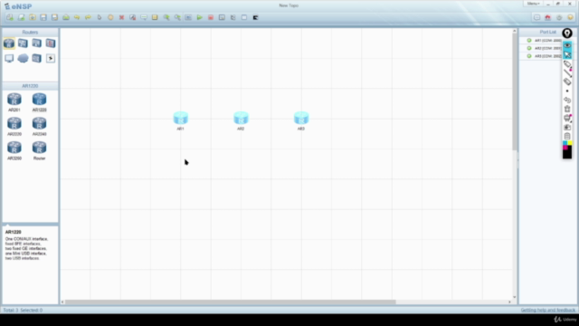This screenshot has width=579, height=326.
Task: Pick the generic Router model
Action: 39,150
